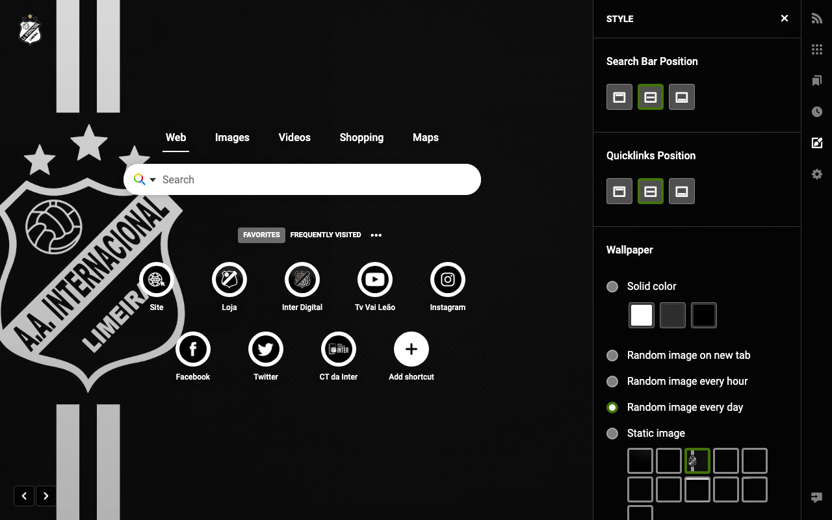
Task: Pick the dark gray solid color swatch
Action: (x=673, y=315)
